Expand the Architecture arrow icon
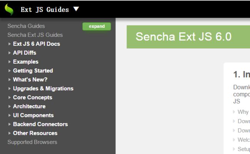 (x=9, y=106)
